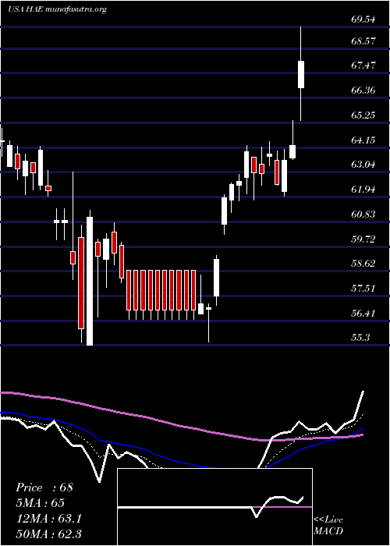Select the MACD inset chart panel
The width and height of the screenshot is (390, 546).
point(214,507)
